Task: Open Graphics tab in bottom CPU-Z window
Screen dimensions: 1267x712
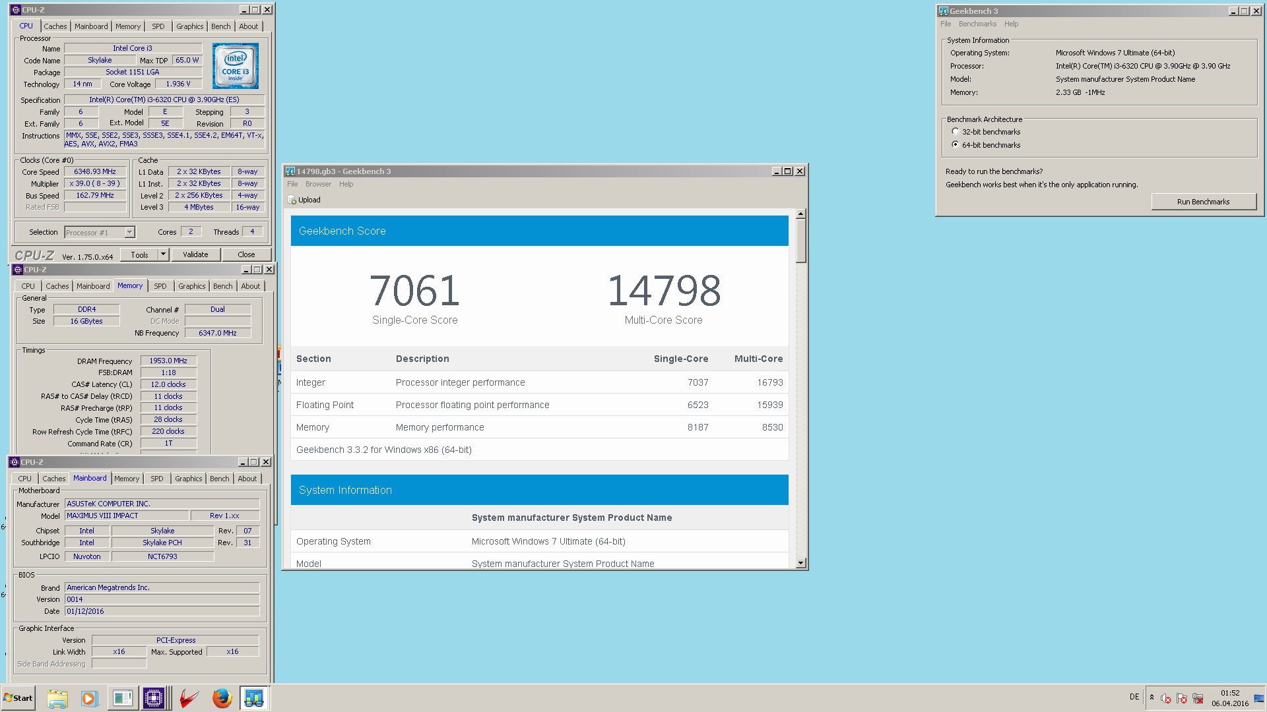Action: pos(189,479)
